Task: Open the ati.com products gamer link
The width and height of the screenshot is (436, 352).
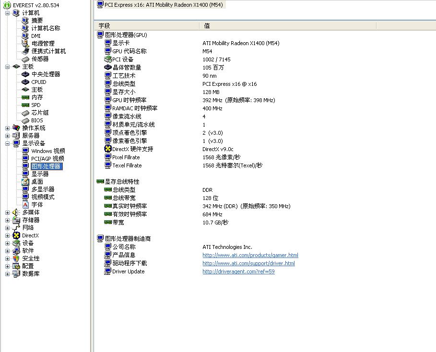Action: (x=250, y=255)
